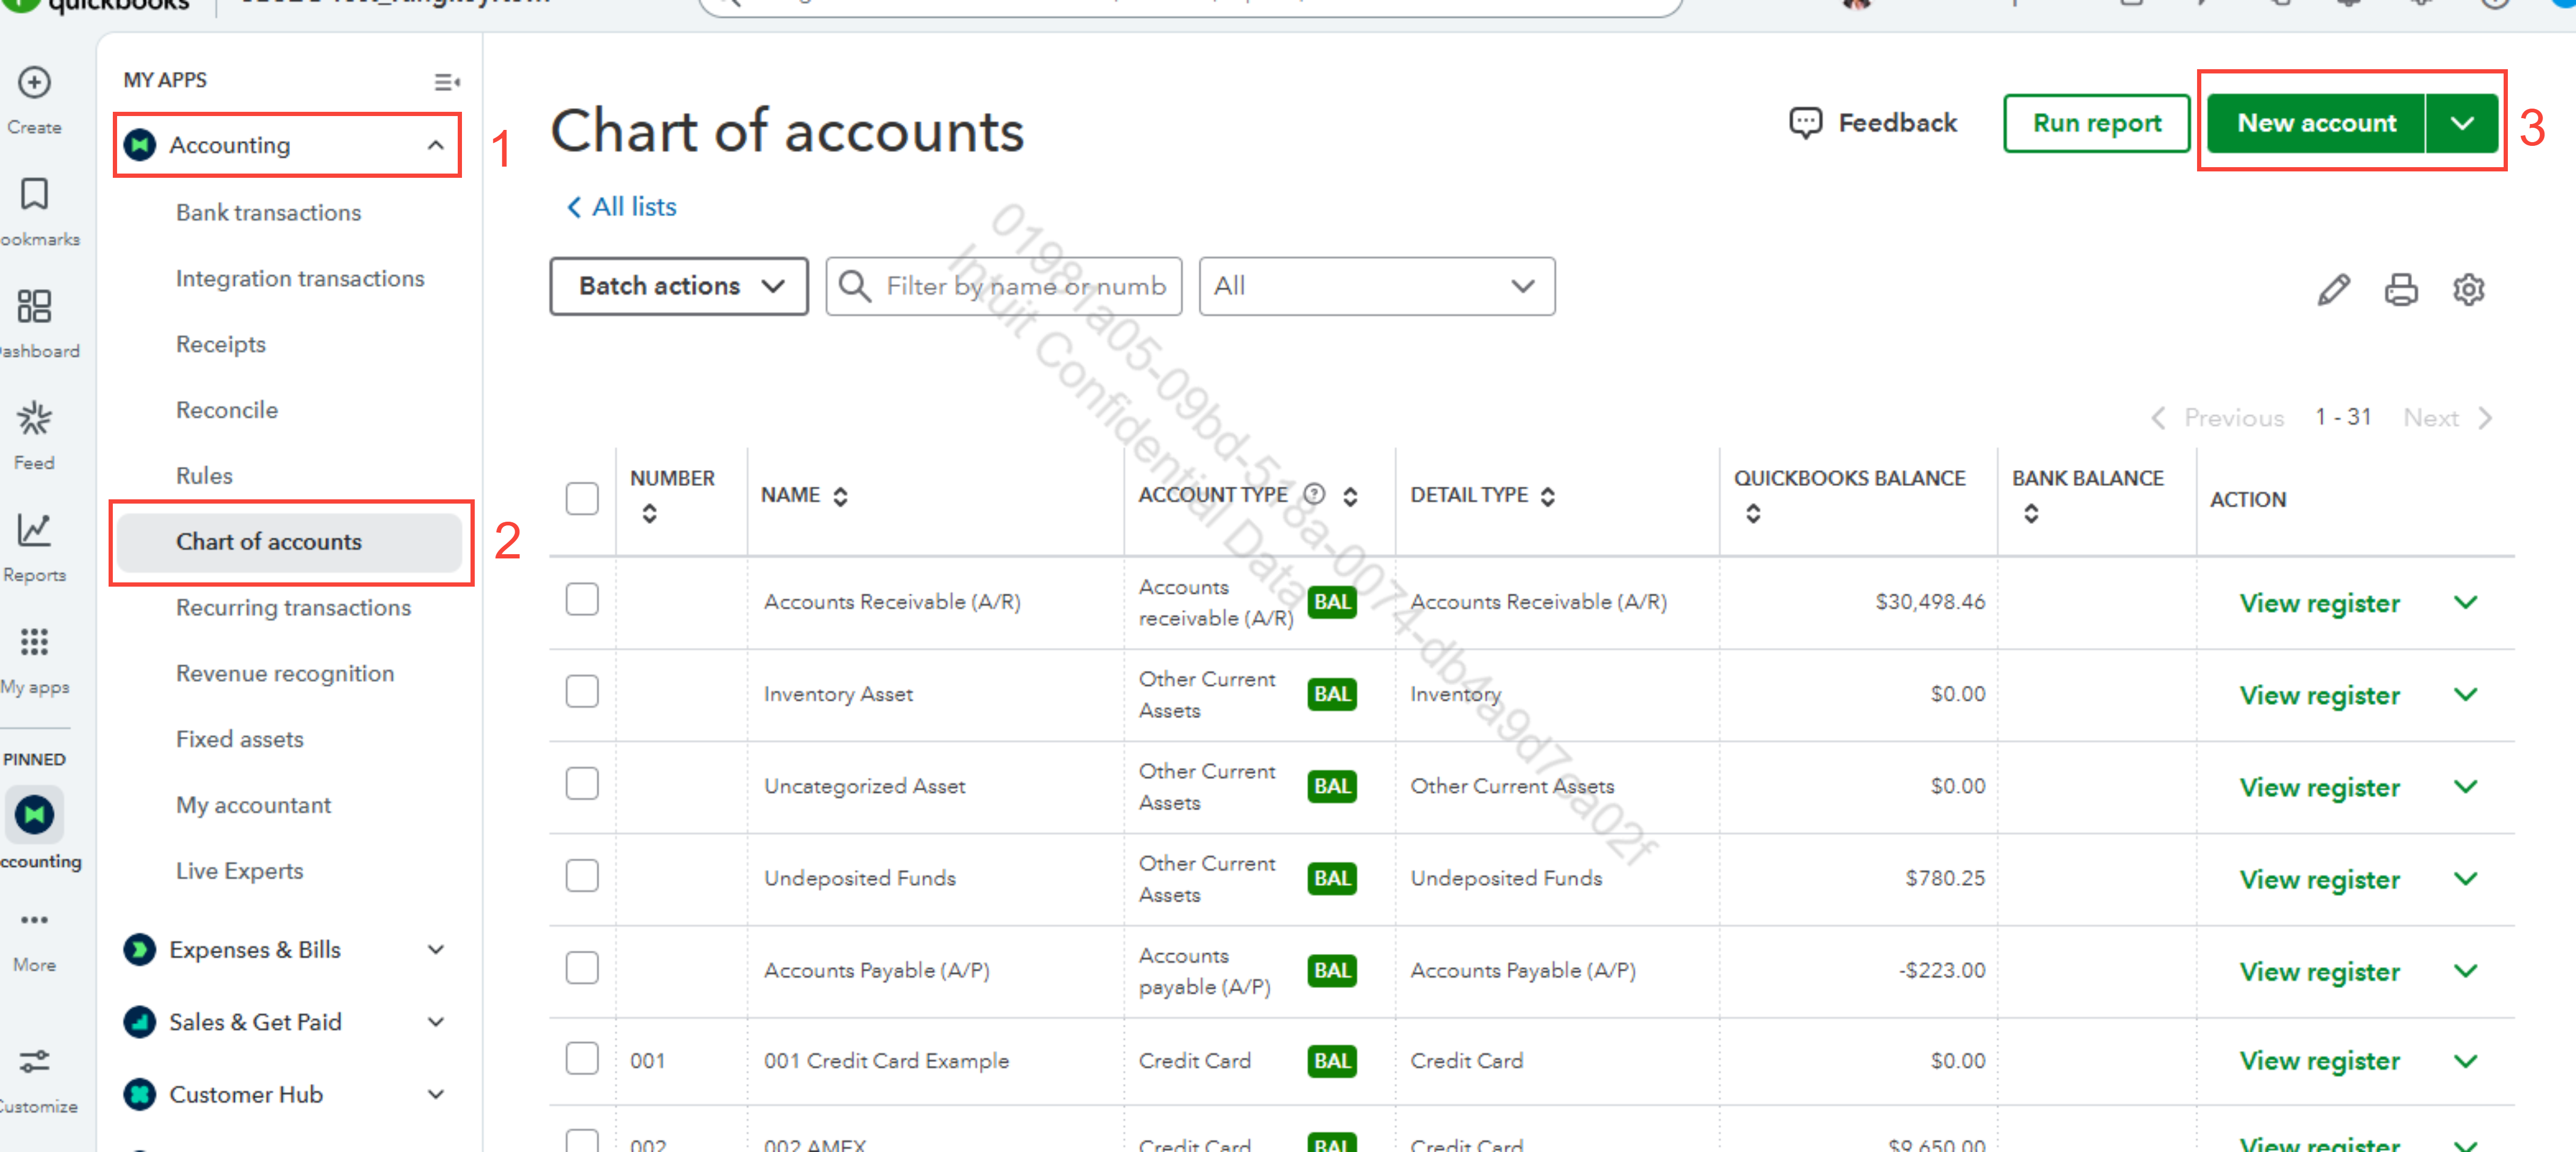Open Bookmarks in the left rail
Viewport: 2576px width, 1152px height.
pyautogui.click(x=34, y=195)
